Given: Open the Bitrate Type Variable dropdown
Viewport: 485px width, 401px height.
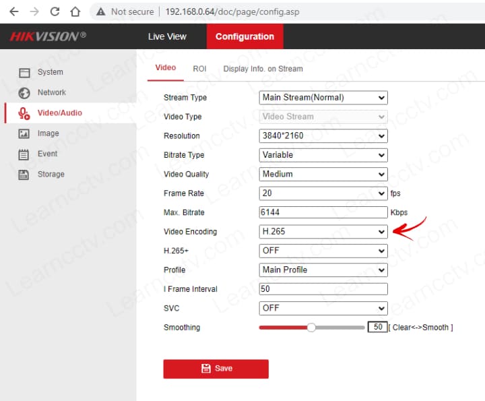Looking at the screenshot, I should (x=323, y=155).
